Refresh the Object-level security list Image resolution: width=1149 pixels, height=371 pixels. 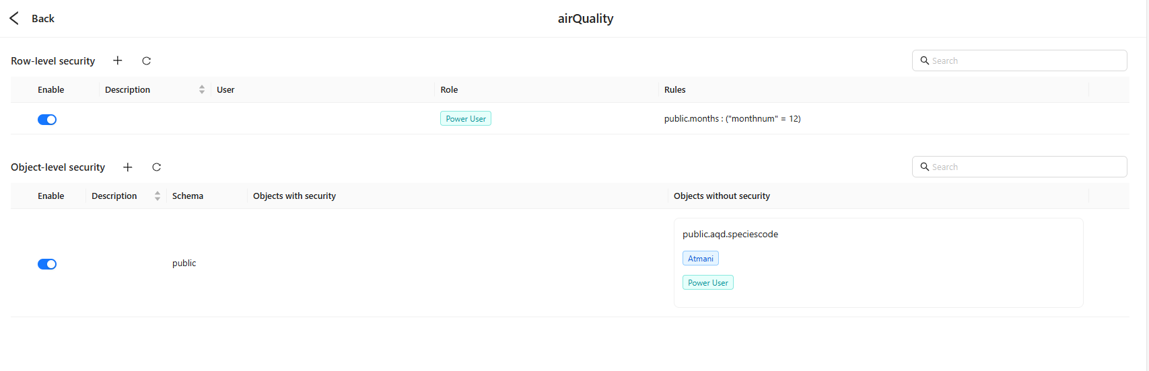pyautogui.click(x=156, y=167)
